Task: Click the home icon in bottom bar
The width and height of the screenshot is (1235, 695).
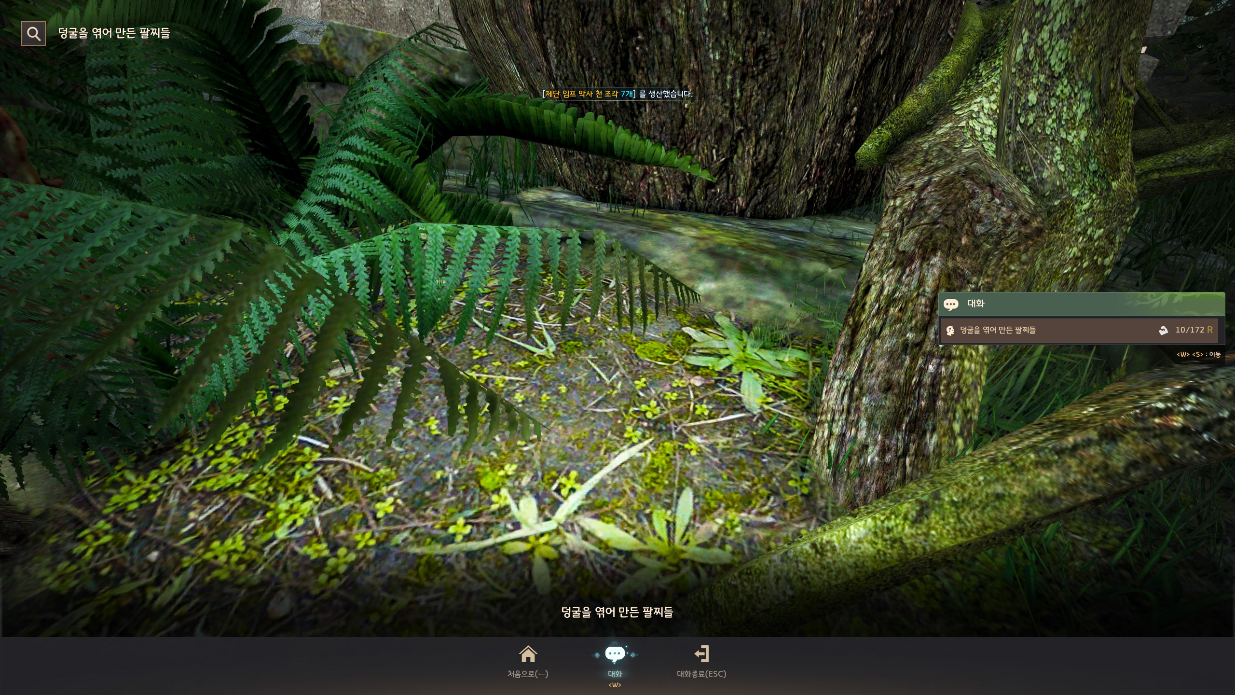Action: [x=528, y=654]
